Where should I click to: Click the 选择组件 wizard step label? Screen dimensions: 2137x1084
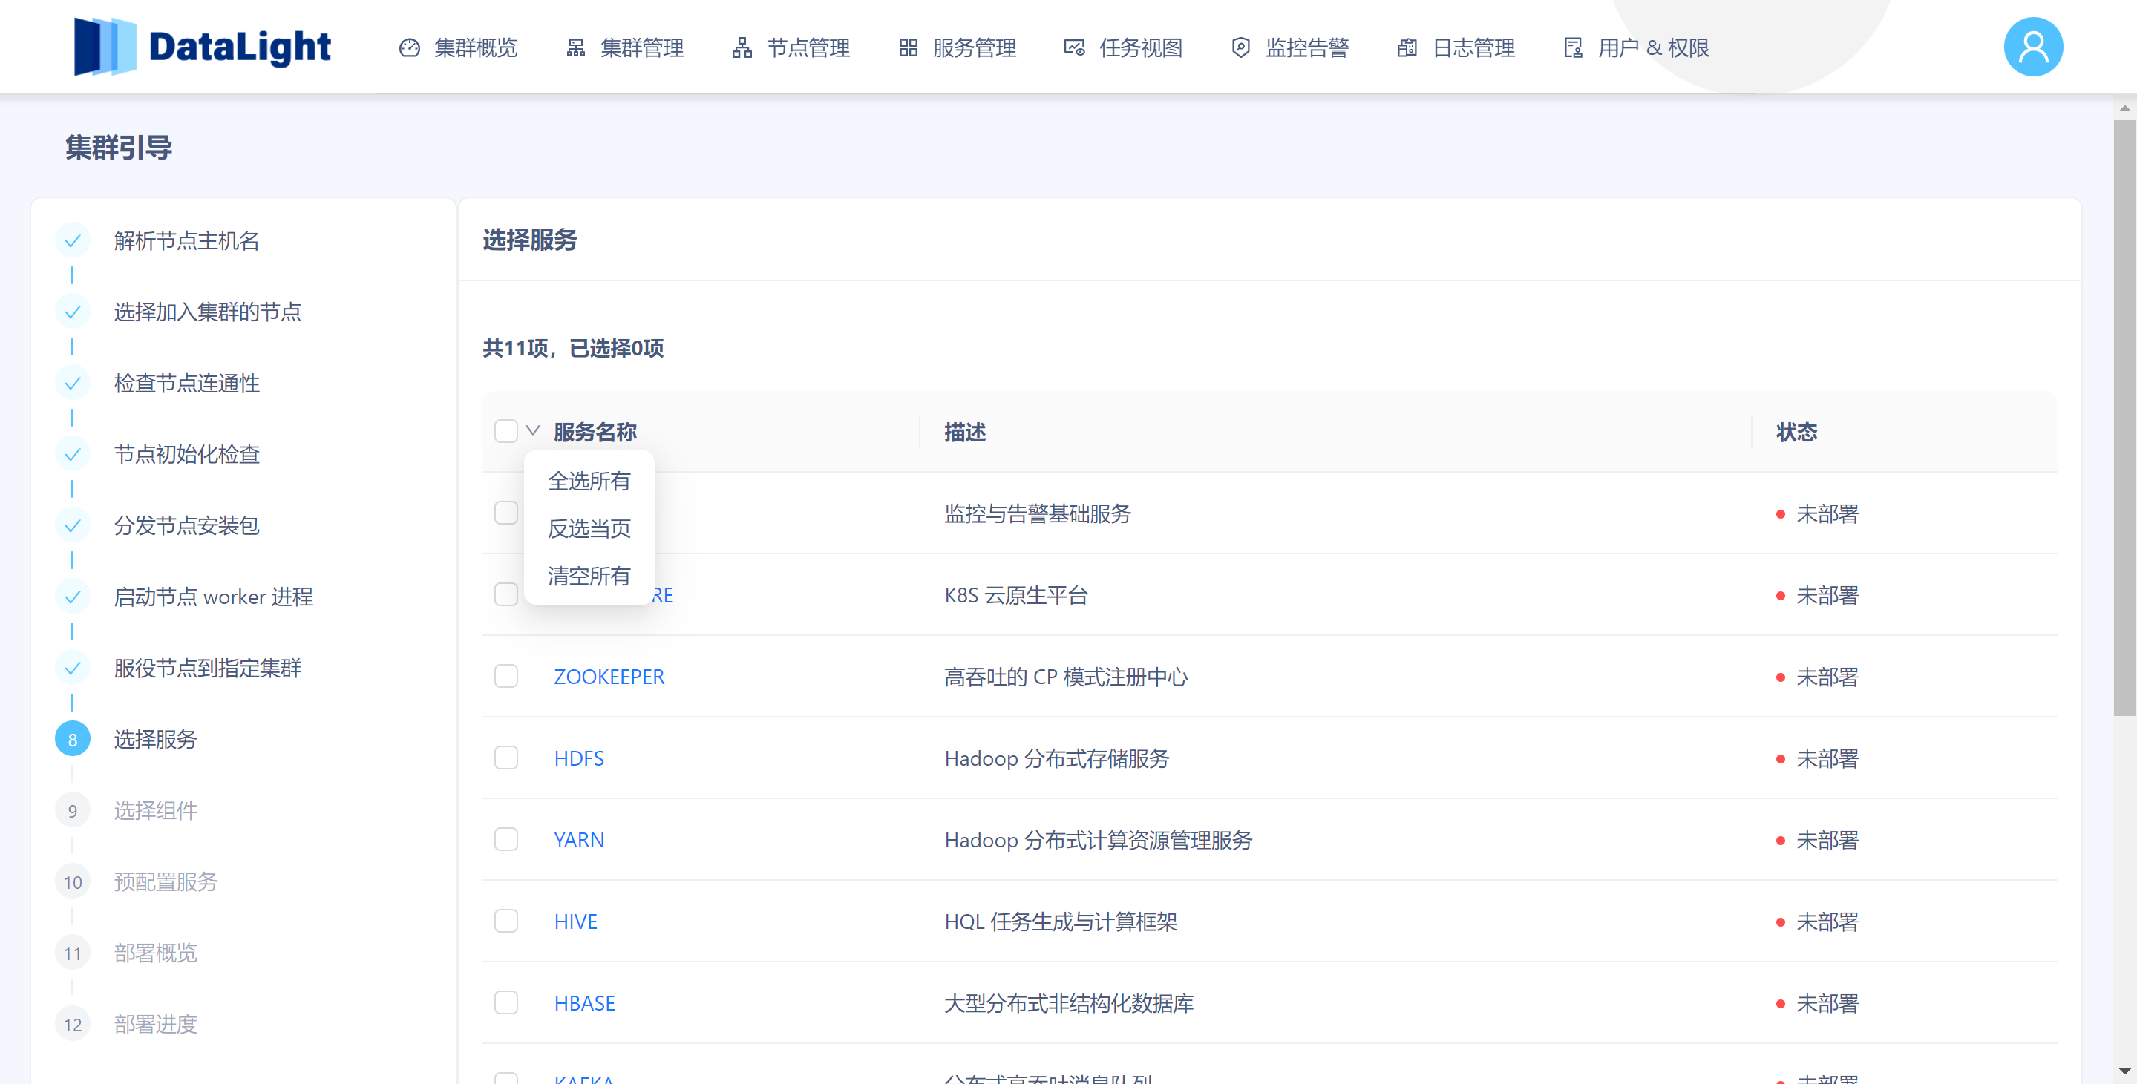(155, 811)
